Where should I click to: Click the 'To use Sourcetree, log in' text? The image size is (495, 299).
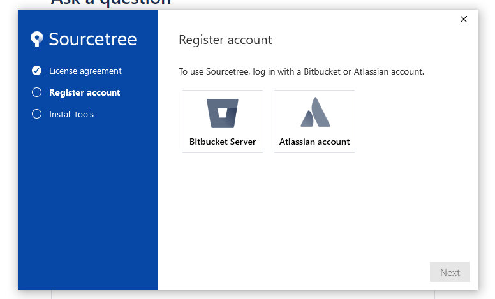(302, 71)
